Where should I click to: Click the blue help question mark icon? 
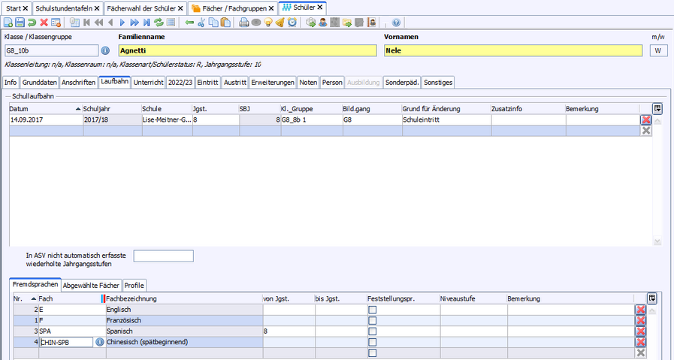[x=396, y=23]
